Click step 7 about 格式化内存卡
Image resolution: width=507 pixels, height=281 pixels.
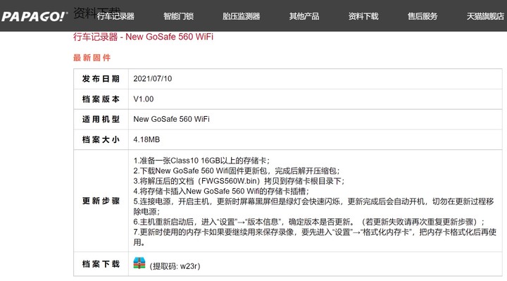point(315,237)
